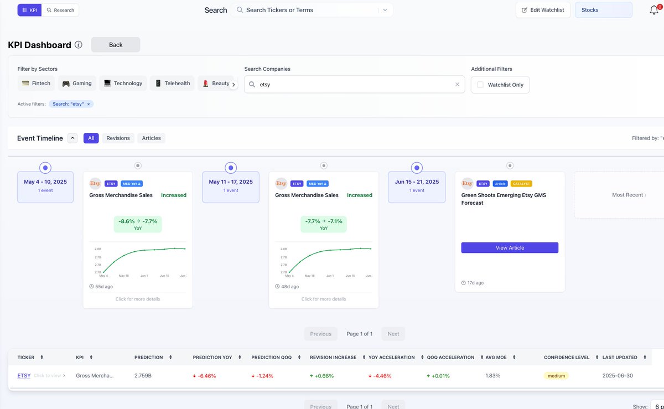
Task: Switch to the Research mode toggle
Action: click(x=60, y=10)
